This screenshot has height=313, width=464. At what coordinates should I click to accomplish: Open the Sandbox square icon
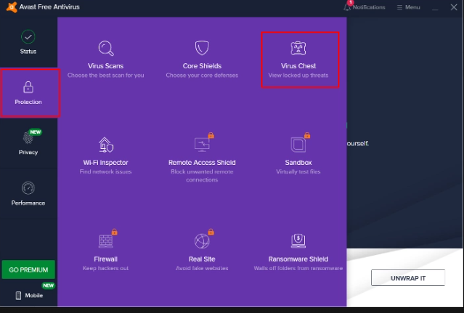point(298,145)
